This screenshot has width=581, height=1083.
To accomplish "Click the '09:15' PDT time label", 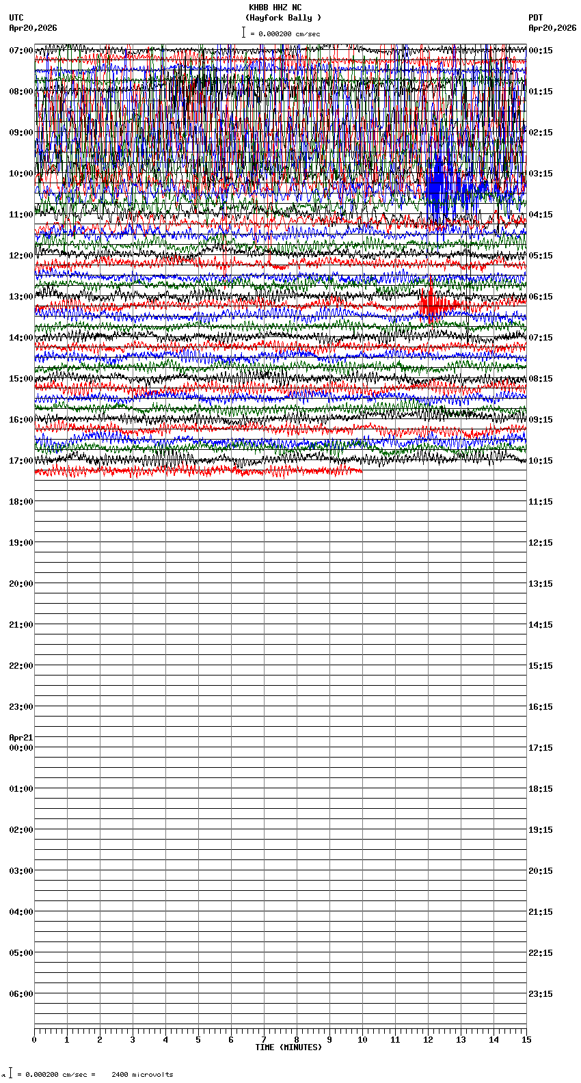I will point(541,420).
